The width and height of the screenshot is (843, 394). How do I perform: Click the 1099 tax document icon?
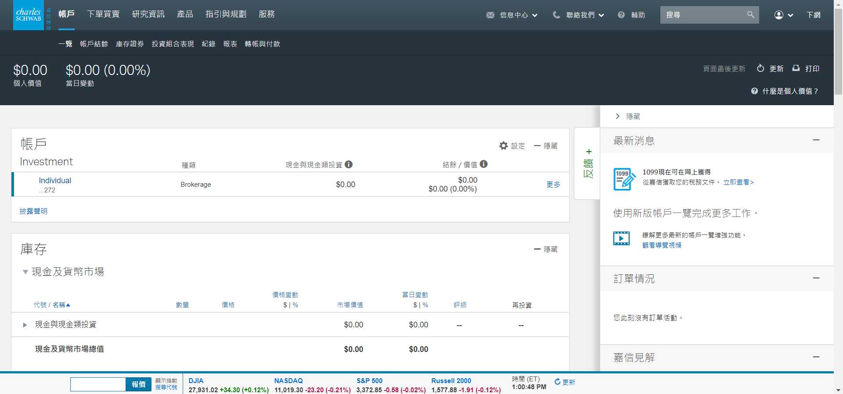click(x=623, y=179)
